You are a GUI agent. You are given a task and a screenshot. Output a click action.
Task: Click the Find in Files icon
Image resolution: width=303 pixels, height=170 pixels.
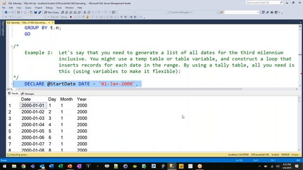[222, 12]
